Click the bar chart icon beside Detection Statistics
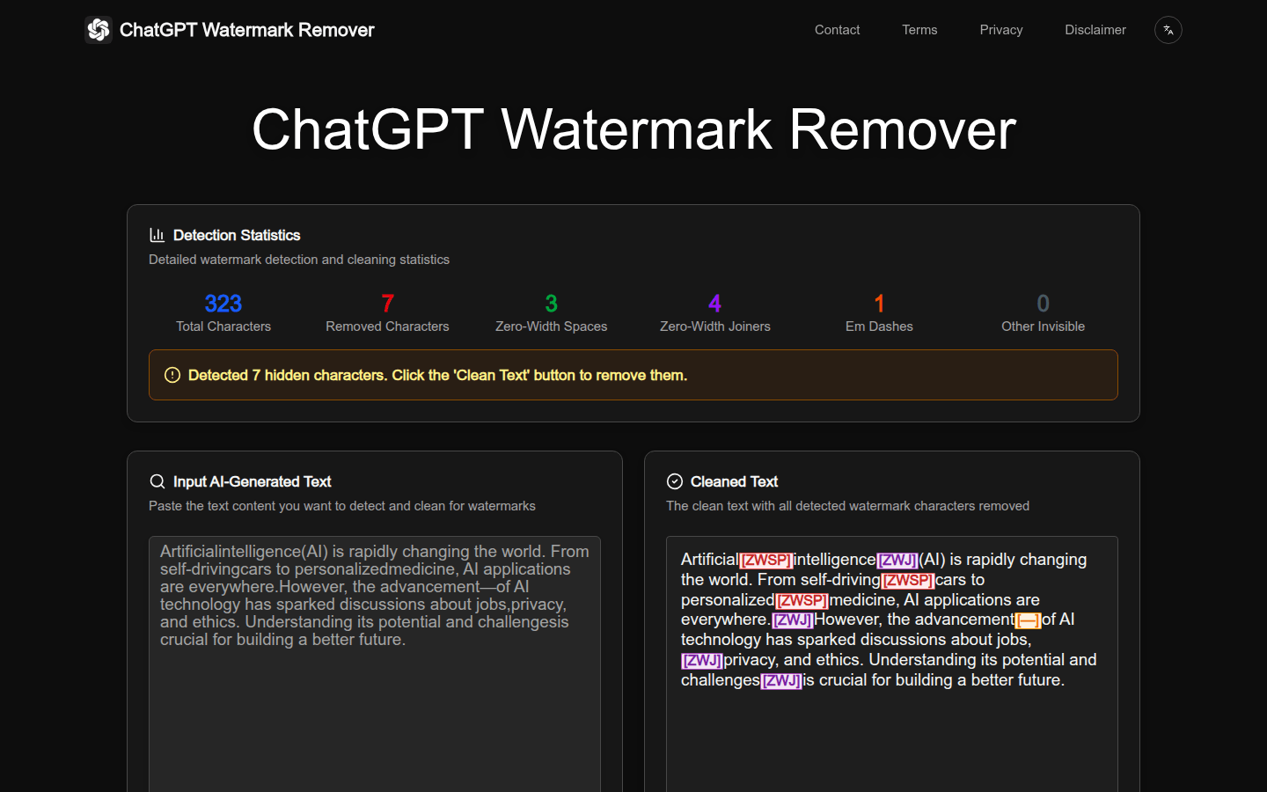The image size is (1267, 792). coord(157,234)
